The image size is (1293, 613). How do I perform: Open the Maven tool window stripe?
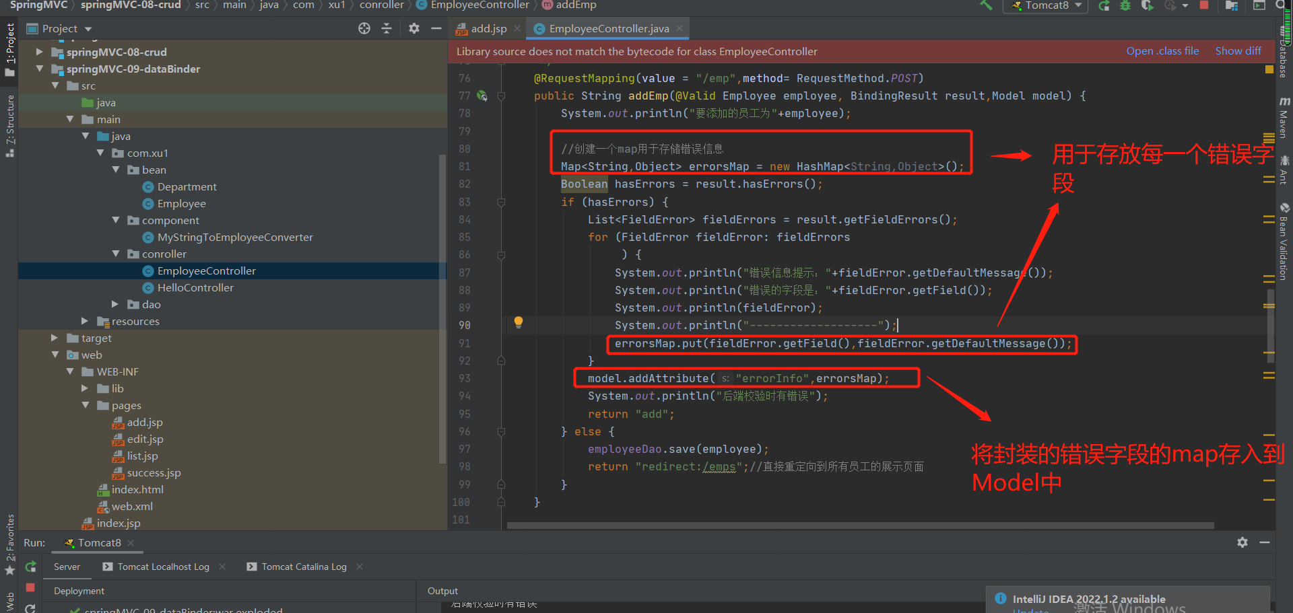pos(1284,117)
